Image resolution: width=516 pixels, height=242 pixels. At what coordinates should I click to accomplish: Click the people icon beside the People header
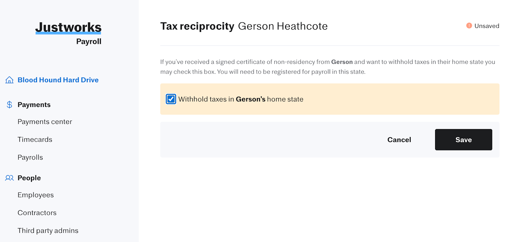[9, 178]
